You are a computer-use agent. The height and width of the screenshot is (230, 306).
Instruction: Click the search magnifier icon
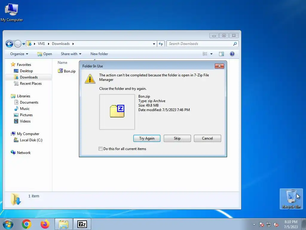click(235, 44)
